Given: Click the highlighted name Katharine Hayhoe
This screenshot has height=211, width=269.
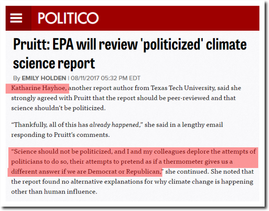Looking at the screenshot, I should click(x=38, y=88).
